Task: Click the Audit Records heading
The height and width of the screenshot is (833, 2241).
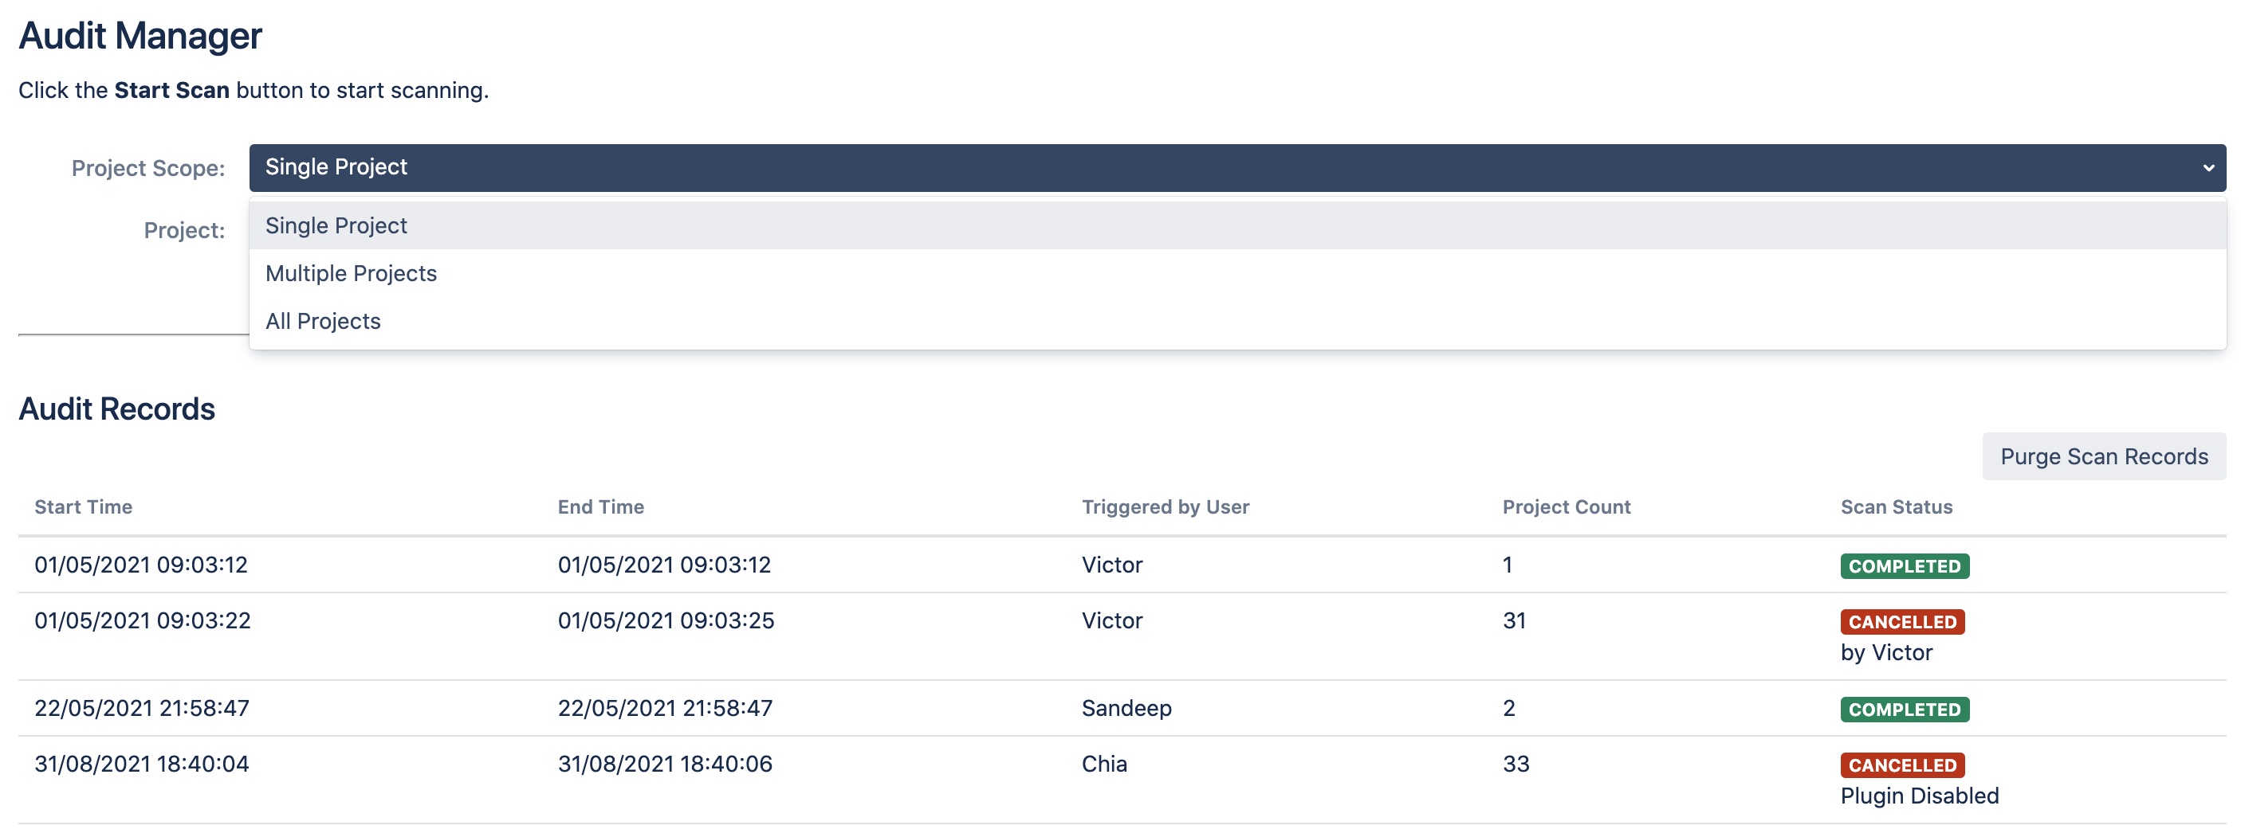Action: pos(116,409)
